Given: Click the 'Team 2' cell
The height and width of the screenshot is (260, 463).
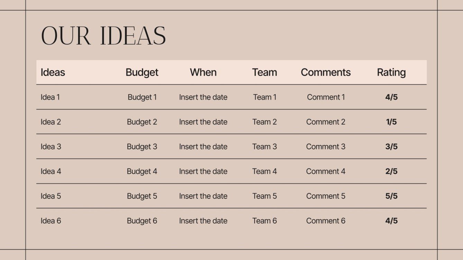Looking at the screenshot, I should pos(264,122).
